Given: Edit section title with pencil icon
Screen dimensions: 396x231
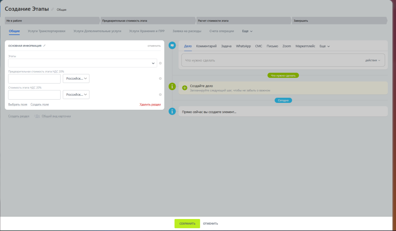Looking at the screenshot, I should click(44, 46).
